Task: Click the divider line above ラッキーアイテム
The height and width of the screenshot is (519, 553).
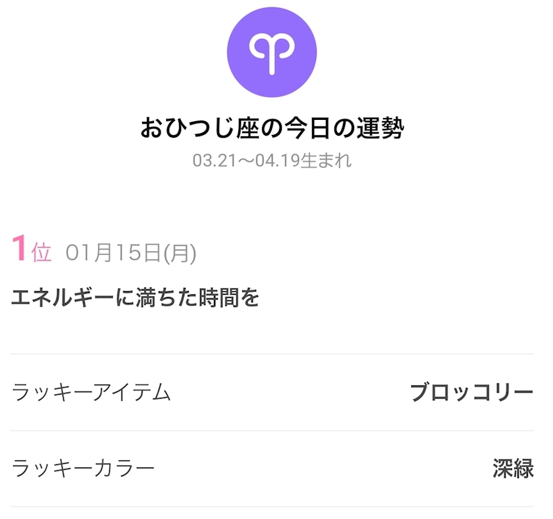Action: coord(271,354)
